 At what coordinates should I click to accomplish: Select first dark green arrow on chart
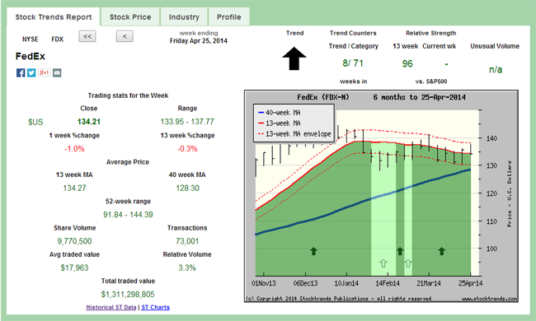tap(313, 251)
